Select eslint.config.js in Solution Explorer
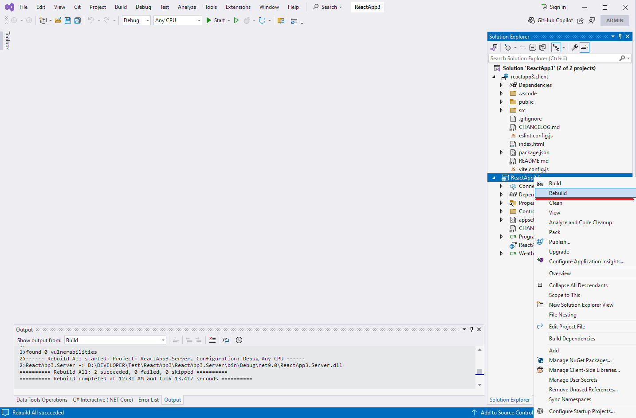Image resolution: width=636 pixels, height=418 pixels. click(x=535, y=136)
